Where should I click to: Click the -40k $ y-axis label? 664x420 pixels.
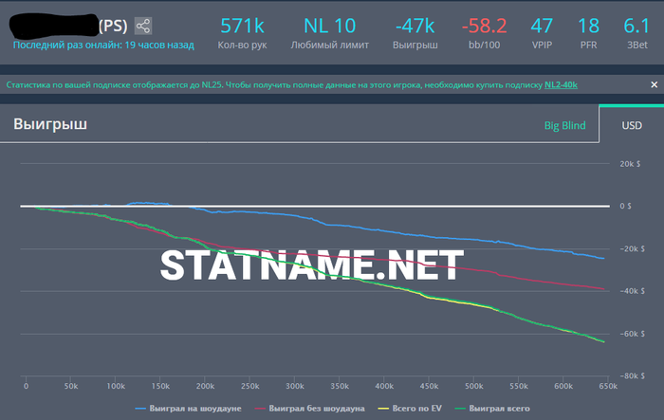click(633, 291)
